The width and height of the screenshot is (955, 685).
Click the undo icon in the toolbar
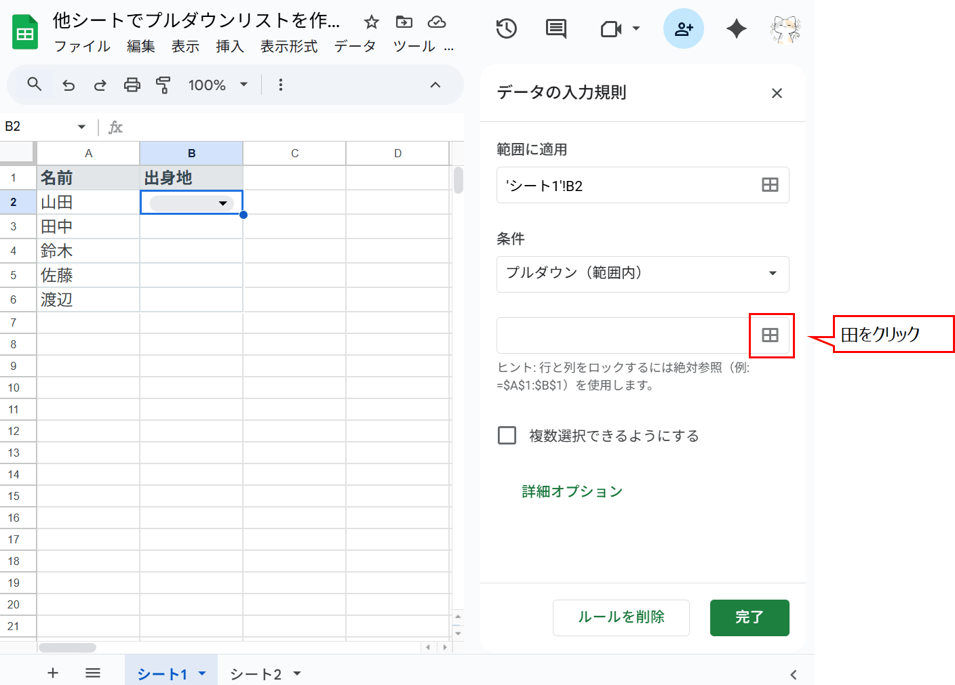tap(68, 85)
